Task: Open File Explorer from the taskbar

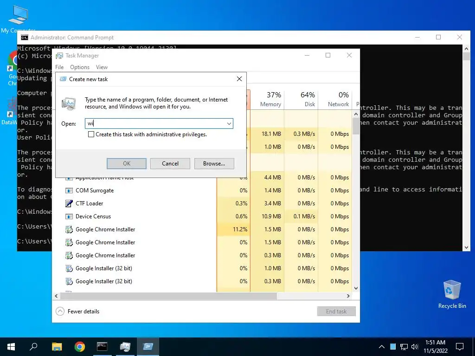Action: tap(57, 347)
